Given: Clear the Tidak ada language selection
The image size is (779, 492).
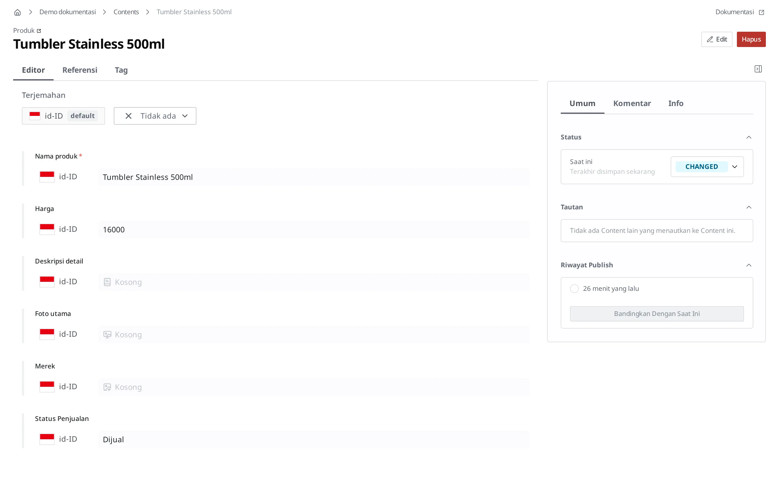Looking at the screenshot, I should tap(129, 116).
